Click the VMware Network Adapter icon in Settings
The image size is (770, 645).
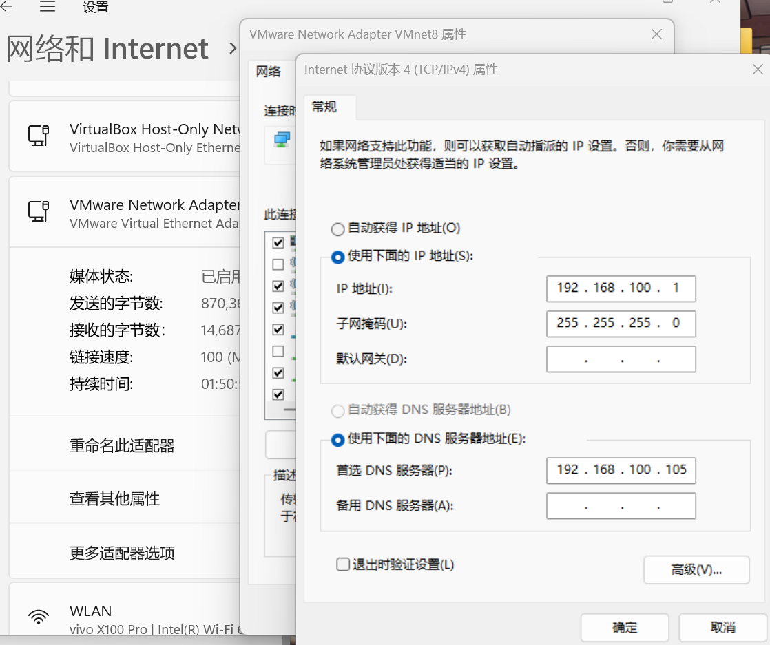[x=39, y=211]
